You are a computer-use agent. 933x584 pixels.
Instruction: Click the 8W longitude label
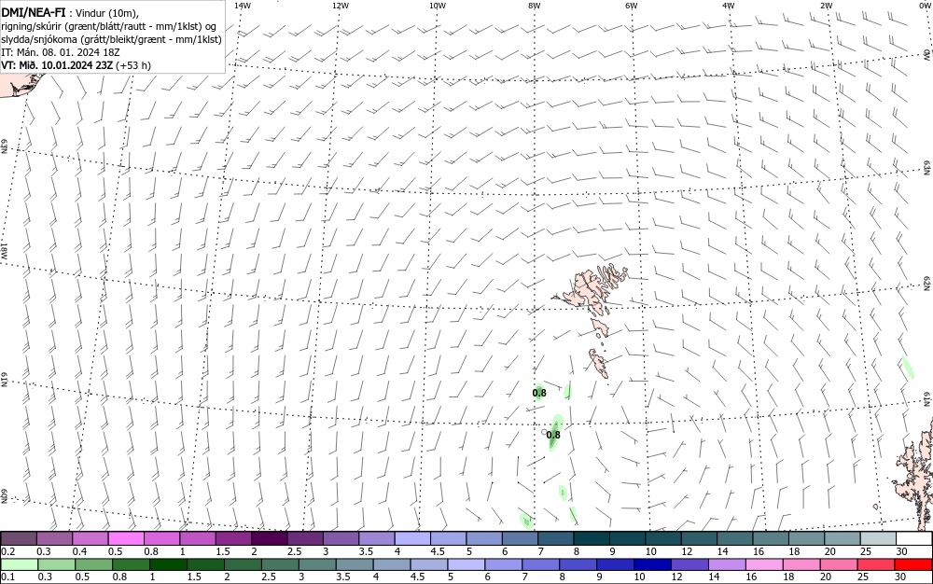coord(535,6)
